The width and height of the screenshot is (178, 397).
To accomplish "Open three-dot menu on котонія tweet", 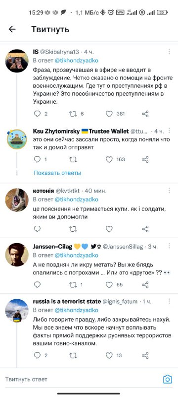I will click(x=169, y=191).
